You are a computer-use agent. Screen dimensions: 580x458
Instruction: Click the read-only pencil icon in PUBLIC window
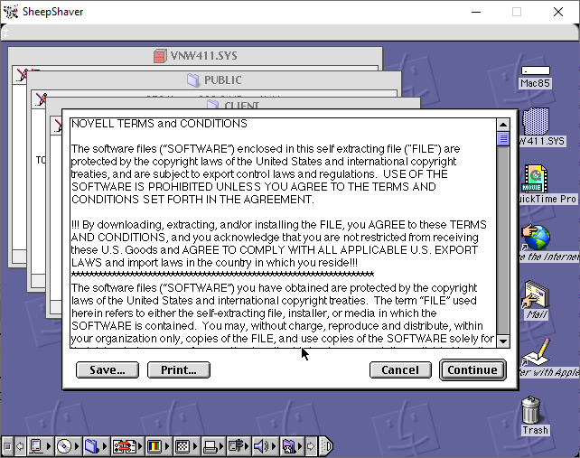pos(41,99)
